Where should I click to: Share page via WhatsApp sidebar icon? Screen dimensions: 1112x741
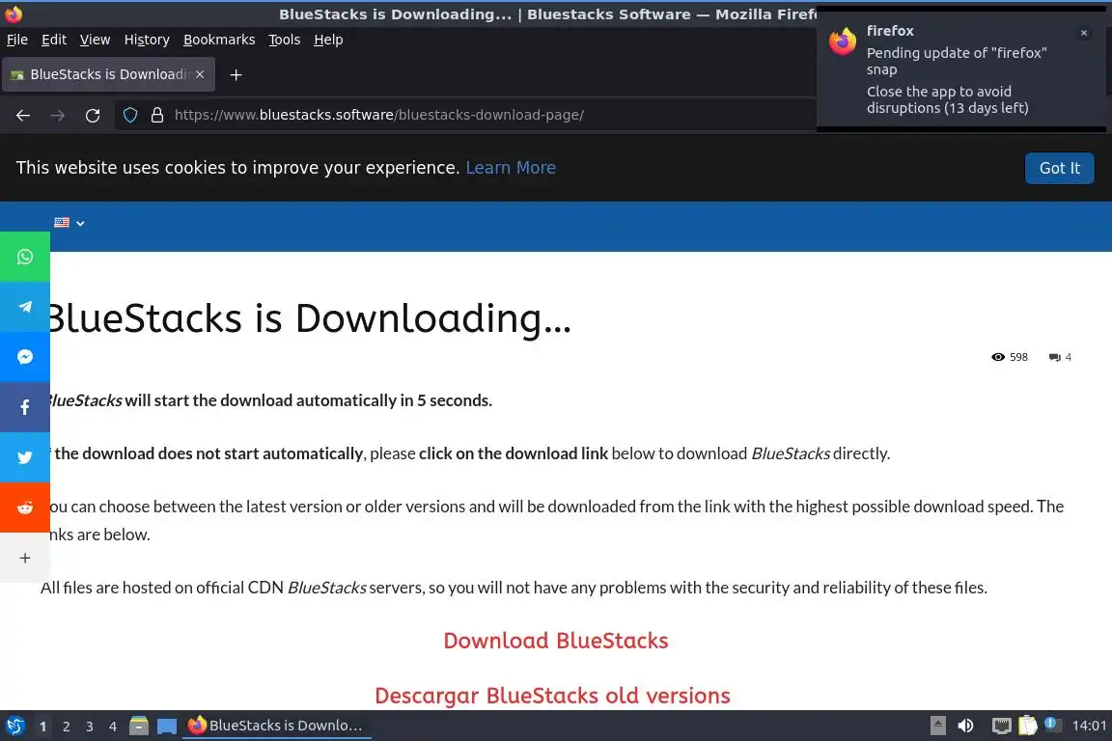point(25,257)
